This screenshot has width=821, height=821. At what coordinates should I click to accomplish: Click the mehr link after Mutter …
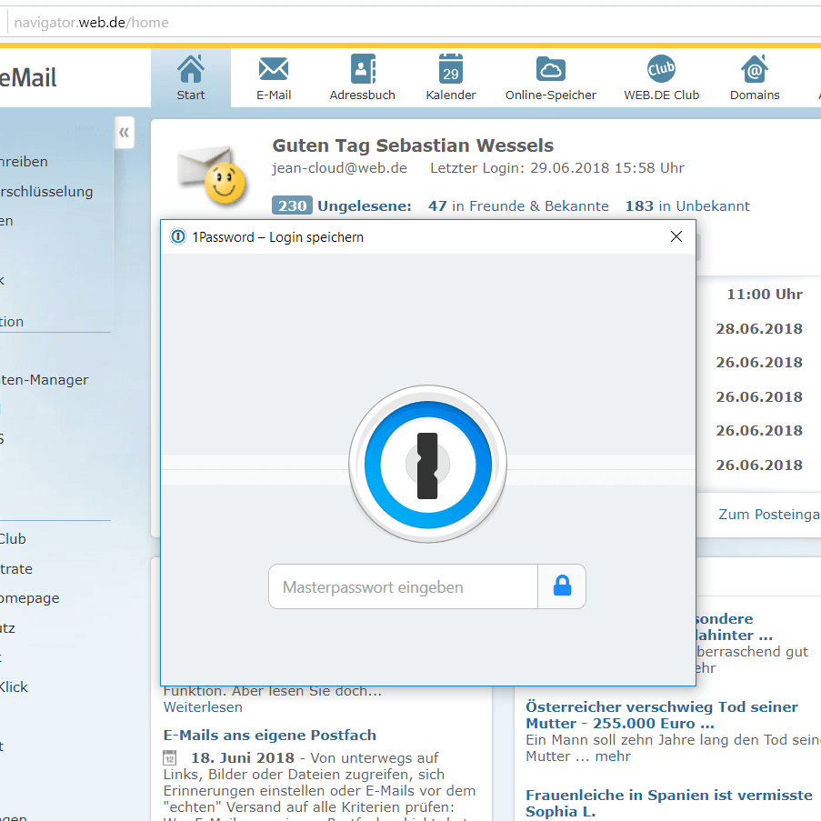click(613, 756)
